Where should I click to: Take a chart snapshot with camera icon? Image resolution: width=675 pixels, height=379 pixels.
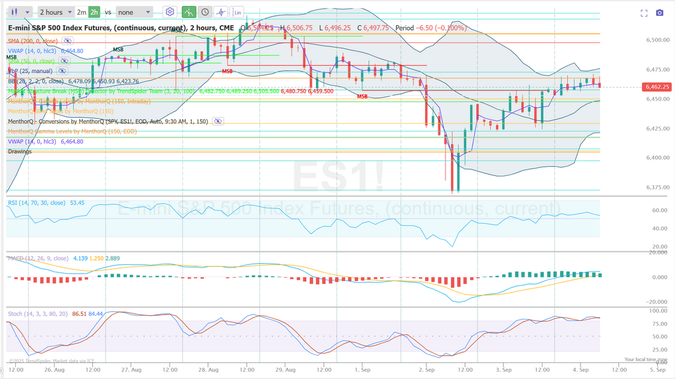click(660, 13)
